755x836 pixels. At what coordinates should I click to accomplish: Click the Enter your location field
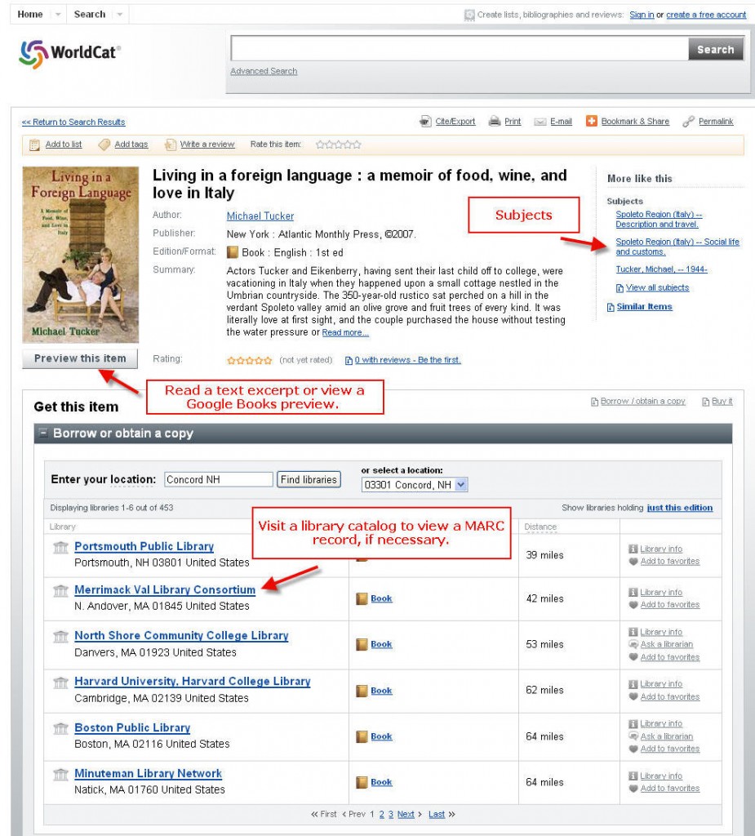point(219,479)
